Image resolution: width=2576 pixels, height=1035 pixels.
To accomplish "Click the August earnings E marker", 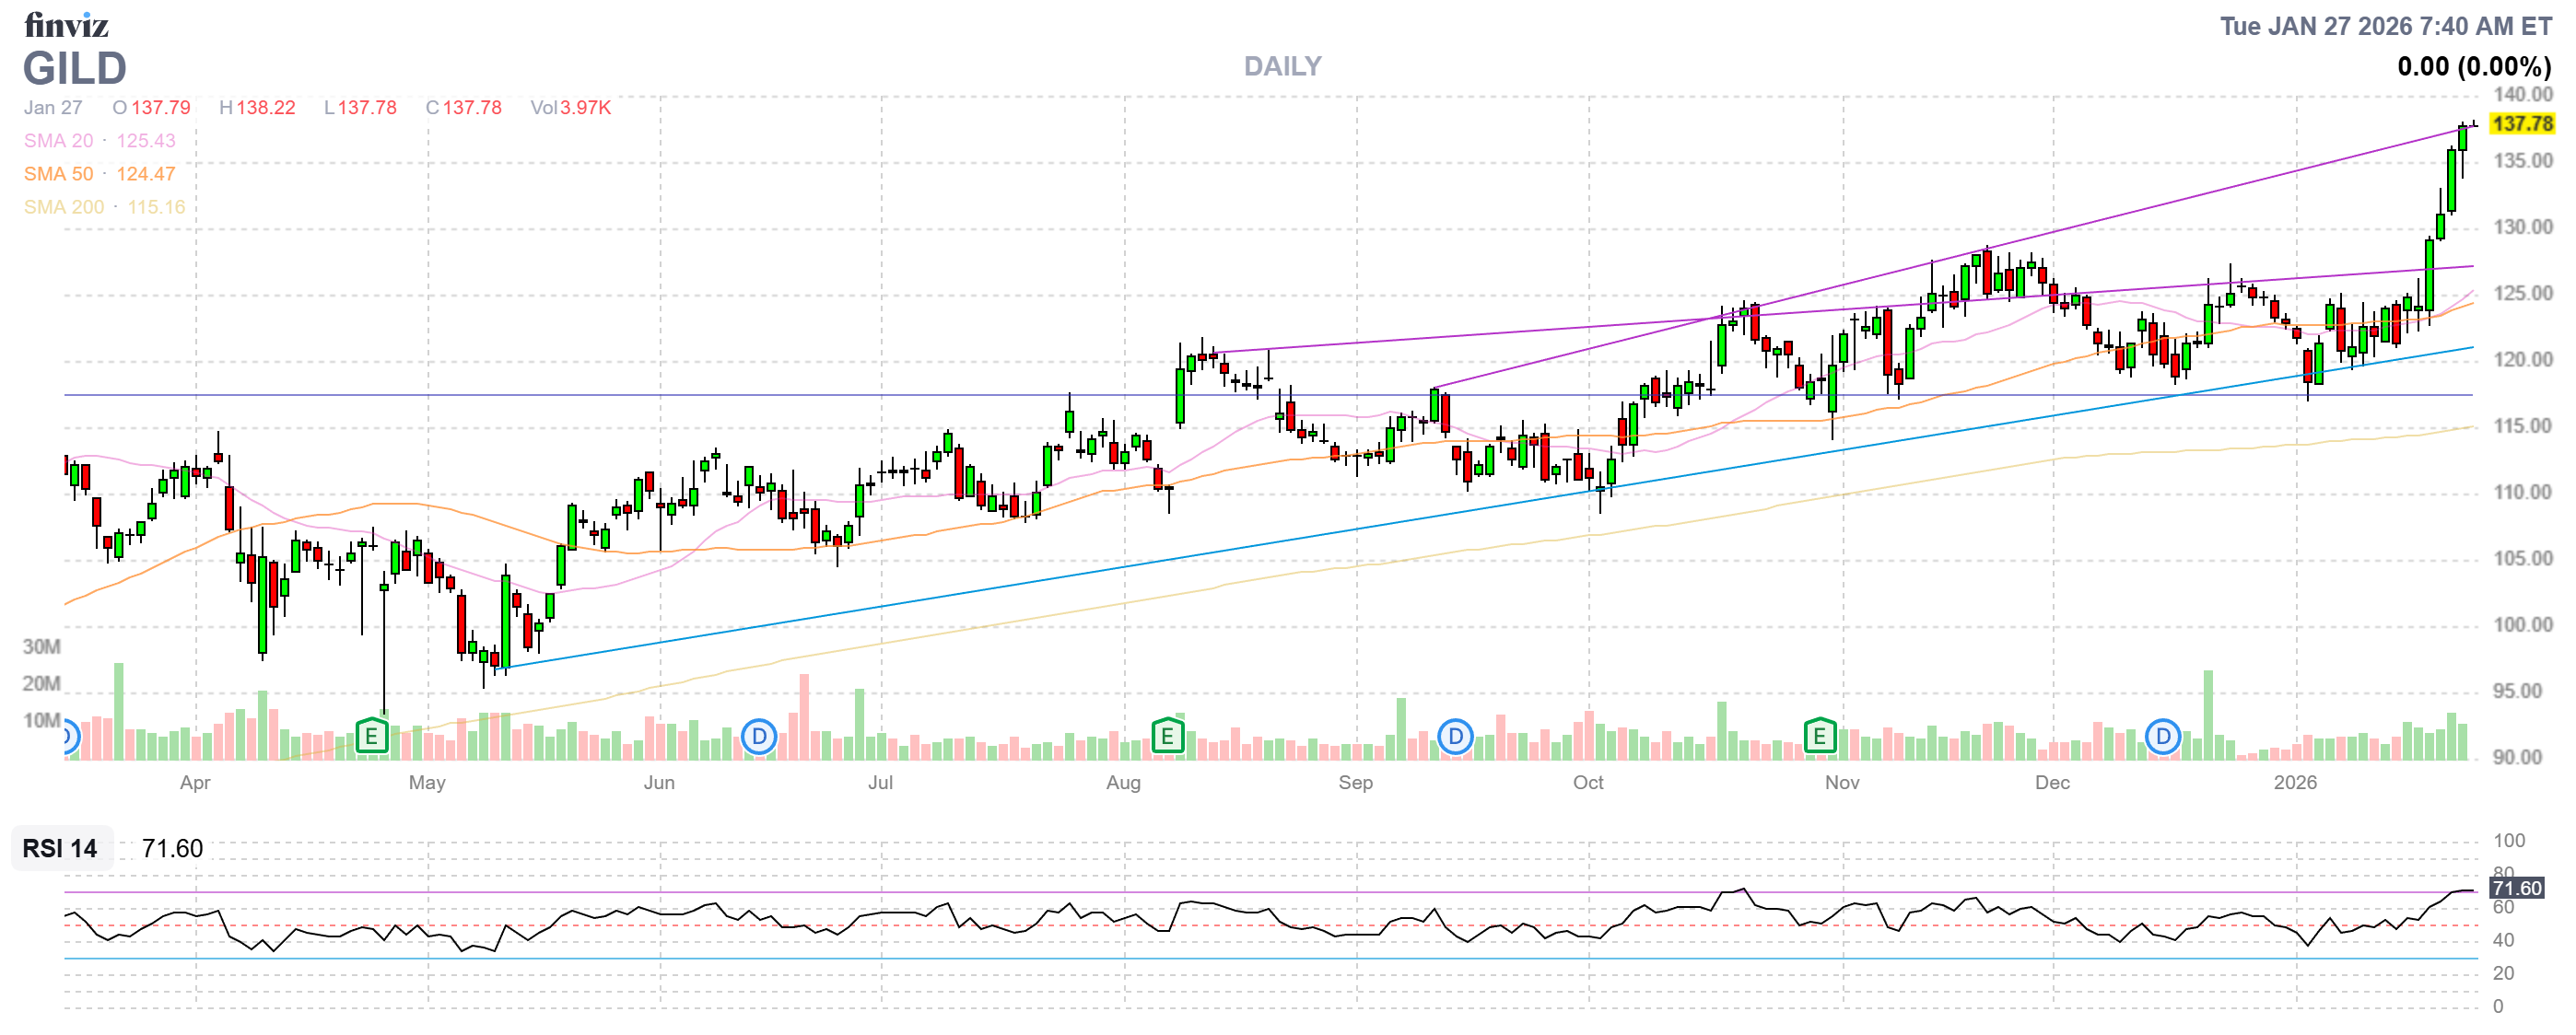I will tap(1167, 738).
